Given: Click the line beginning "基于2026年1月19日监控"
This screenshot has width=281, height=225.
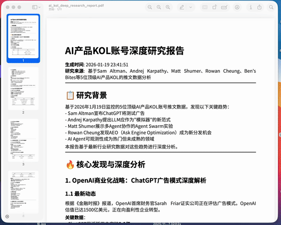Looking at the screenshot, I should pos(147,107).
